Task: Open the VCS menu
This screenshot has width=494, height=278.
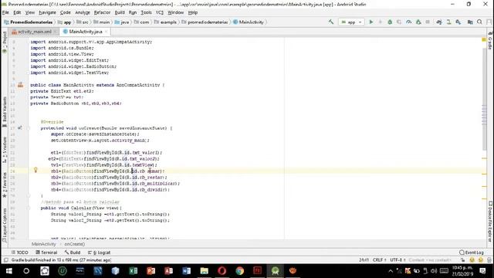Action: coord(160,12)
